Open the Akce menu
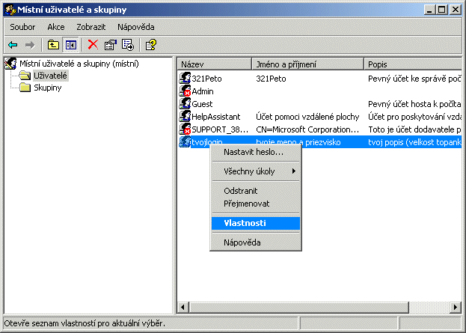This screenshot has width=466, height=333. (56, 27)
